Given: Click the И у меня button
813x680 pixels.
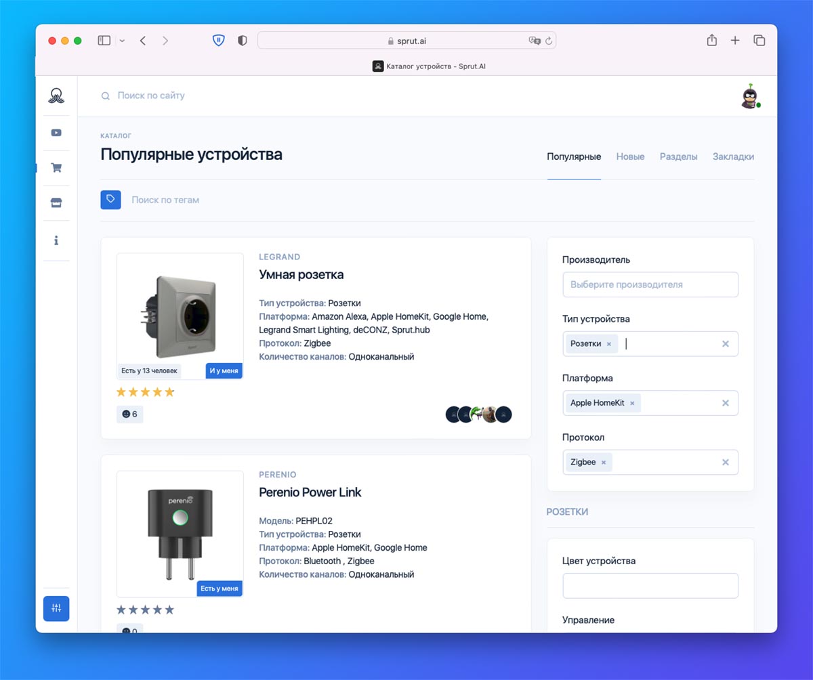Looking at the screenshot, I should pos(224,371).
